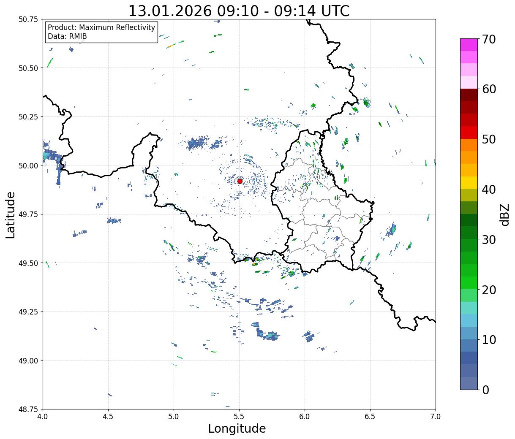Click the olive swatch just below 40
515x439 pixels.
[469, 195]
